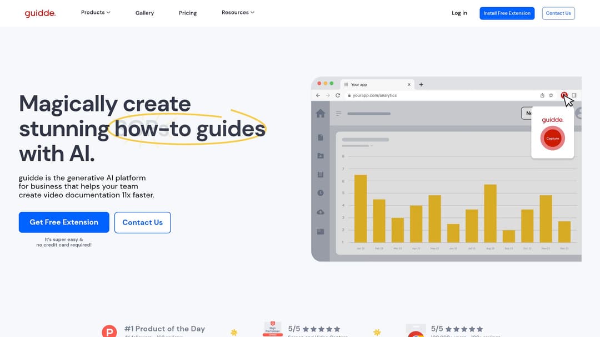This screenshot has width=600, height=337.
Task: Click the reload icon in the mock browser
Action: click(x=338, y=95)
